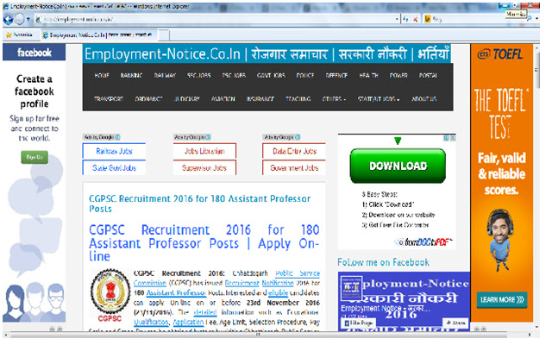Click the browser Forward arrow button
Viewport: 552px width, 345px height.
click(19, 19)
